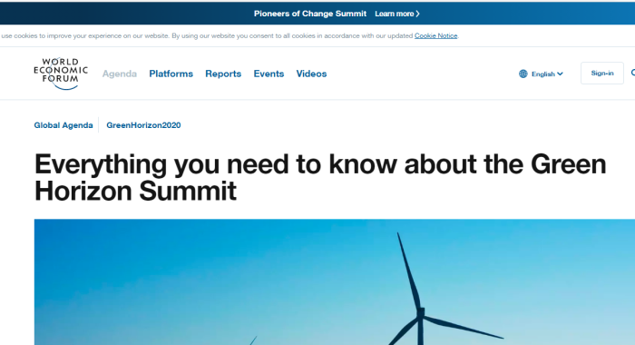Open the search icon beside Sign-in
635x345 pixels.
633,73
